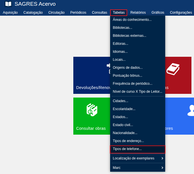Select Estado civil menu entry

click(123, 125)
